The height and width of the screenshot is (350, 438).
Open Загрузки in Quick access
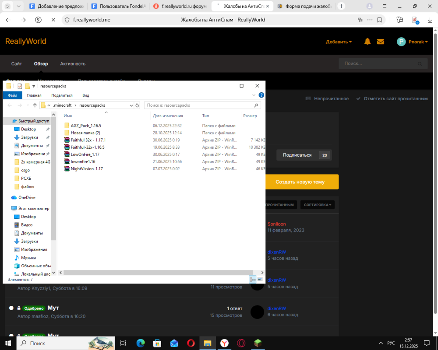pyautogui.click(x=29, y=137)
